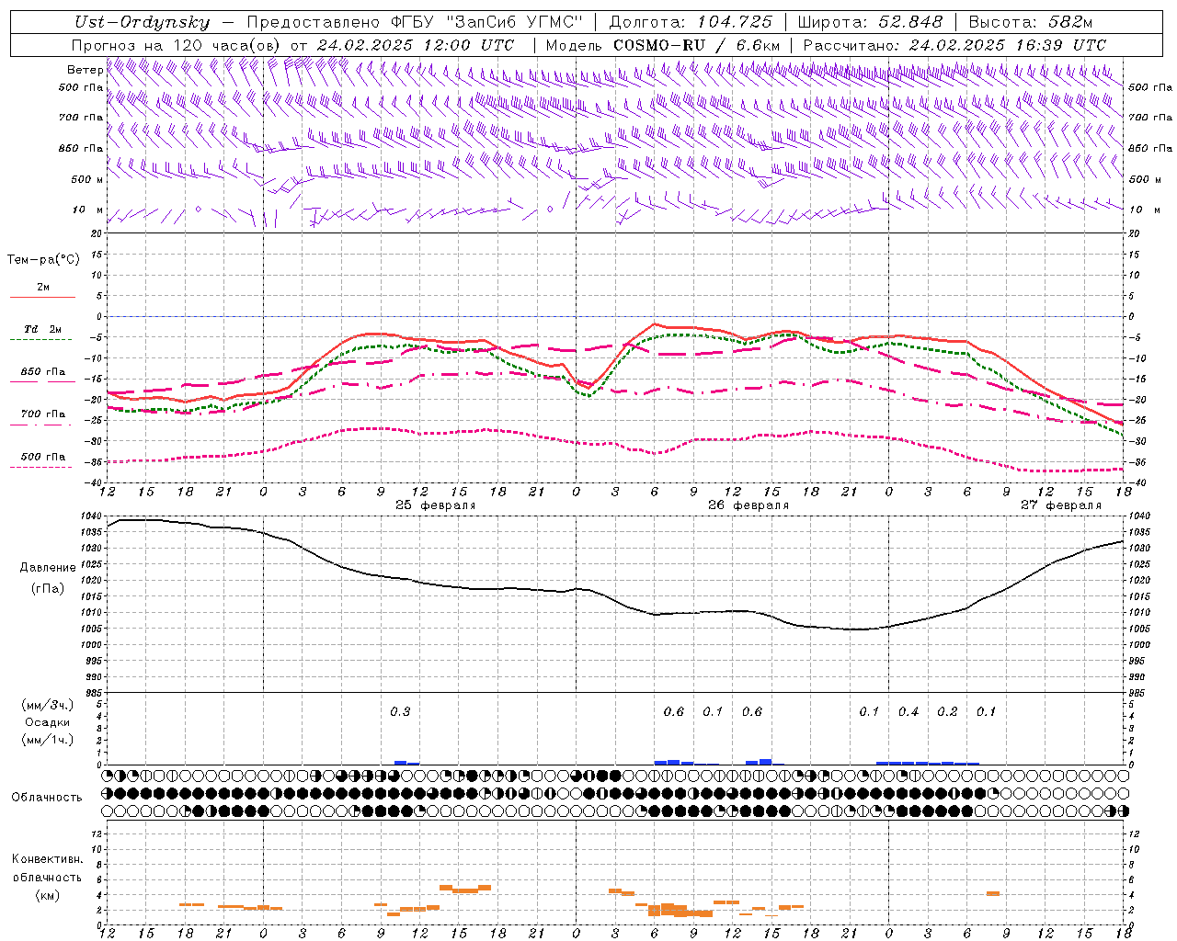Click the Td 2м legend label
1177x941 pixels.
tap(43, 329)
